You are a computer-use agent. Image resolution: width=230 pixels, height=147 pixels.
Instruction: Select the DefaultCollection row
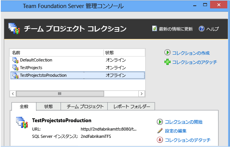pos(77,60)
